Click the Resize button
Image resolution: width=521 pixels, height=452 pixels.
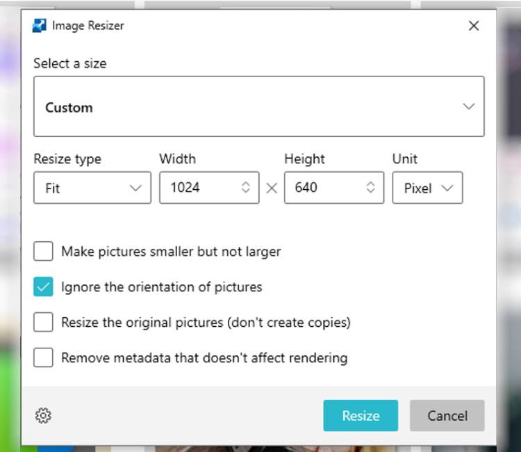[x=361, y=415]
